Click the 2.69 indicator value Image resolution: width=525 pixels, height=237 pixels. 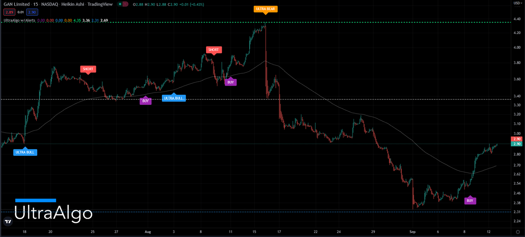[x=104, y=20]
